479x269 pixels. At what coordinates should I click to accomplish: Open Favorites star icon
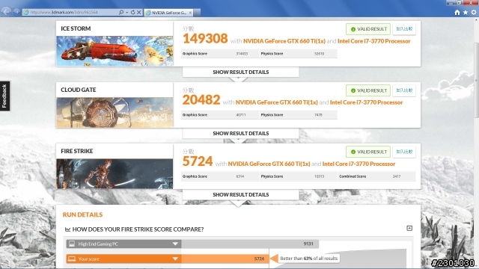coord(466,12)
